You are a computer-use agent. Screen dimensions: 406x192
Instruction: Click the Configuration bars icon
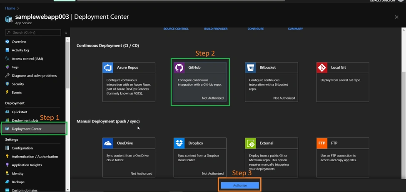click(x=7, y=148)
